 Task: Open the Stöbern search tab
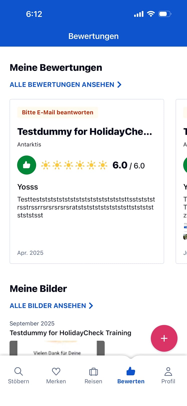coord(19,375)
